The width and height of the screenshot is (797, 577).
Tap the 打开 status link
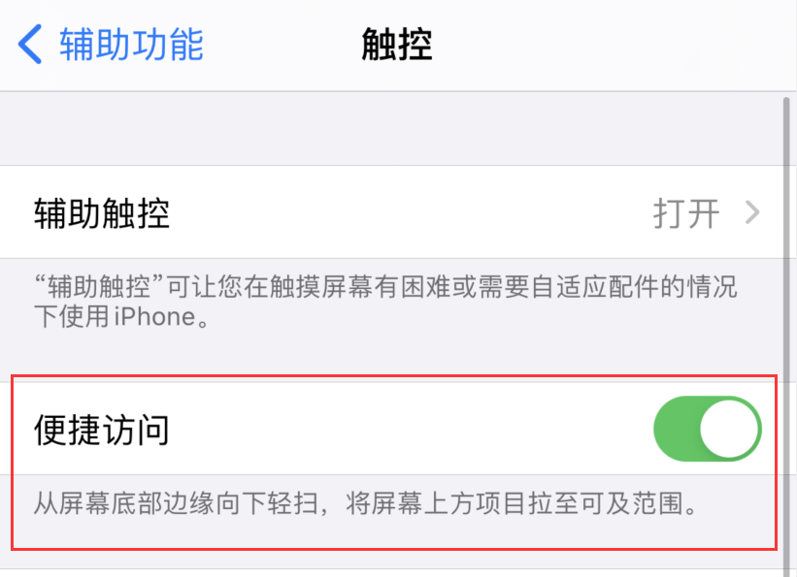(686, 213)
